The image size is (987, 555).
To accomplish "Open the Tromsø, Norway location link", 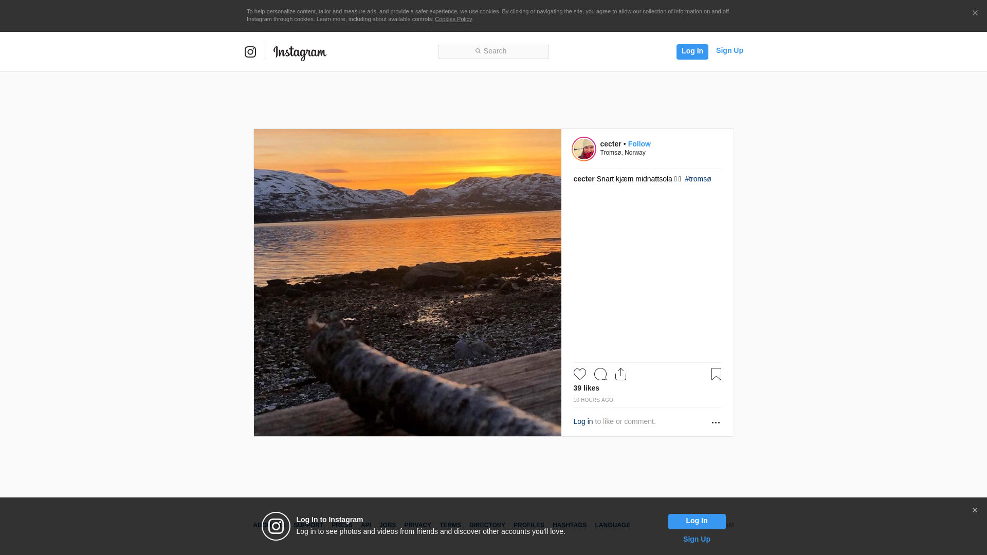I will [623, 153].
